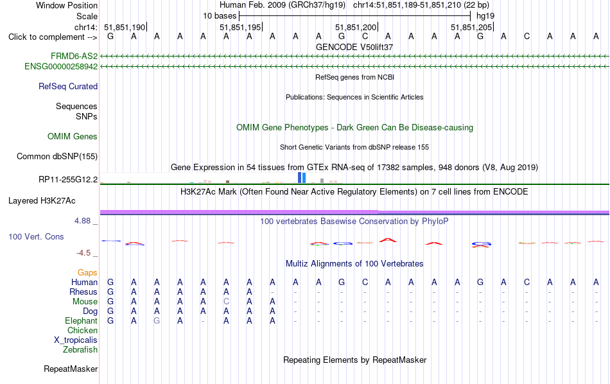Click the hg19 label beside the scale bar
610x384 pixels.
point(485,16)
